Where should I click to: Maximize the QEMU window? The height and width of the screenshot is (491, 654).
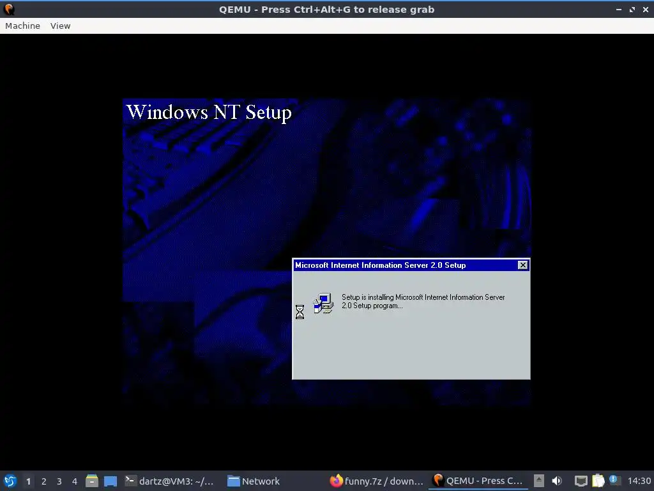pos(632,9)
